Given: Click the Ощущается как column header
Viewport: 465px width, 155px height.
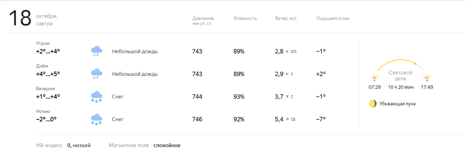Looking at the screenshot, I should 333,19.
